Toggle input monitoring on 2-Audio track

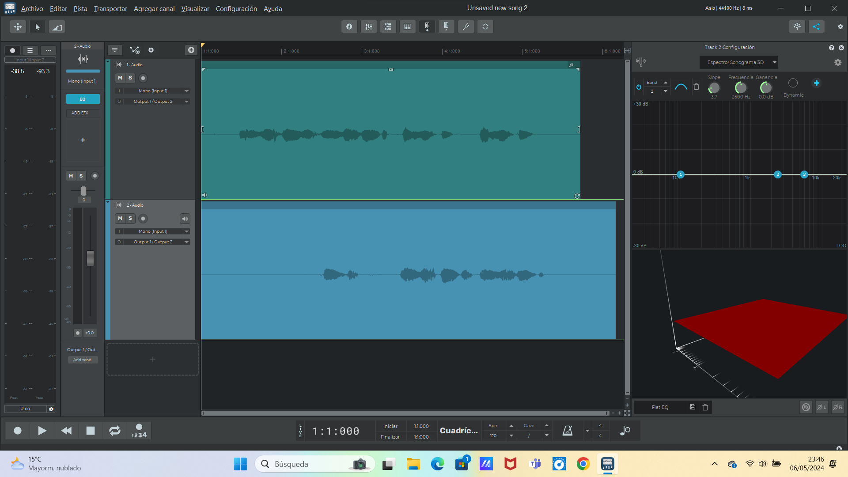pyautogui.click(x=185, y=219)
